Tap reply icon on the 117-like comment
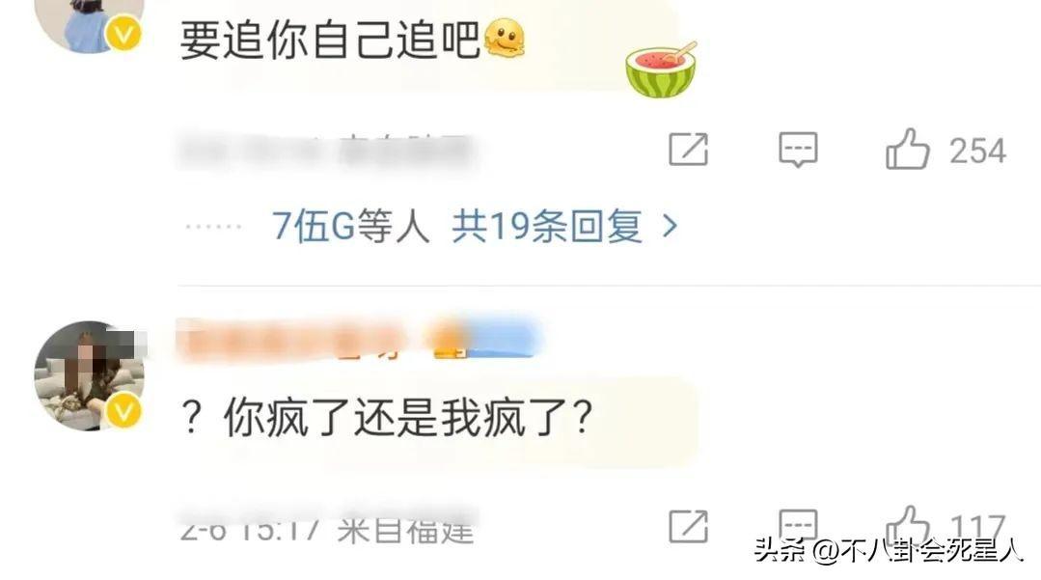This screenshot has width=1041, height=580. tap(797, 525)
